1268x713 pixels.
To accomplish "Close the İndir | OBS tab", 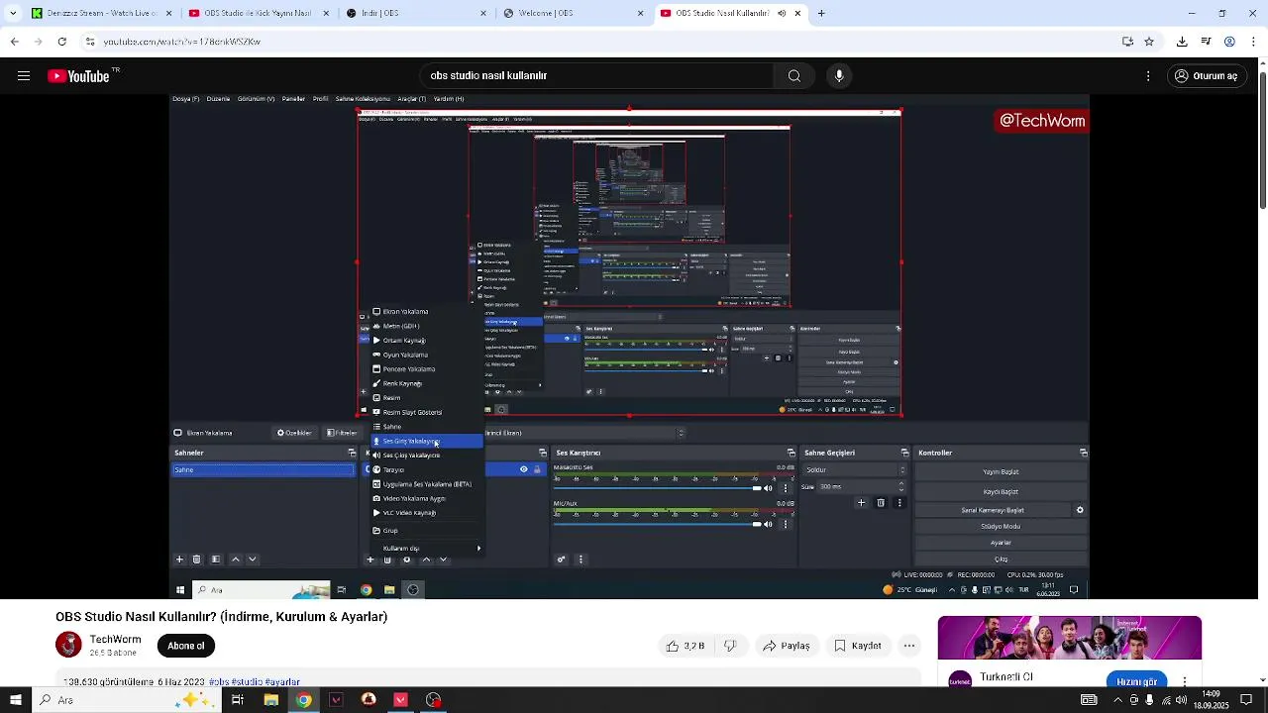I will pyautogui.click(x=483, y=14).
